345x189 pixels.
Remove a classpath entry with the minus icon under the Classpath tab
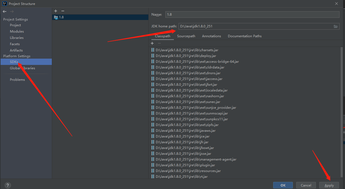coord(159,43)
